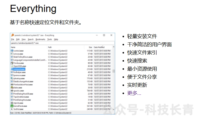Open the Help menu in Everything
Image resolution: width=199 pixels, height=122 pixels.
56,39
